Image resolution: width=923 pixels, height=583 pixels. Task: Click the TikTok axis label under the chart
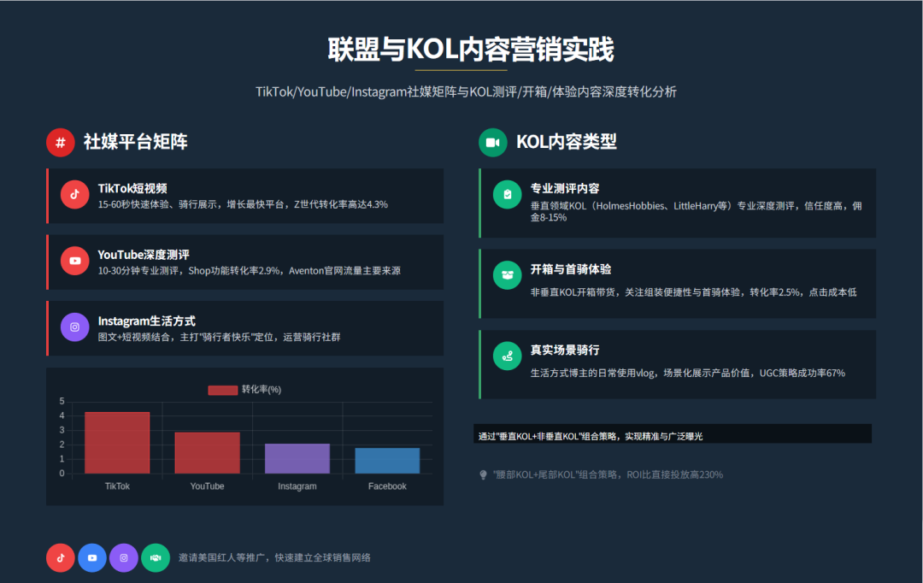click(x=117, y=486)
